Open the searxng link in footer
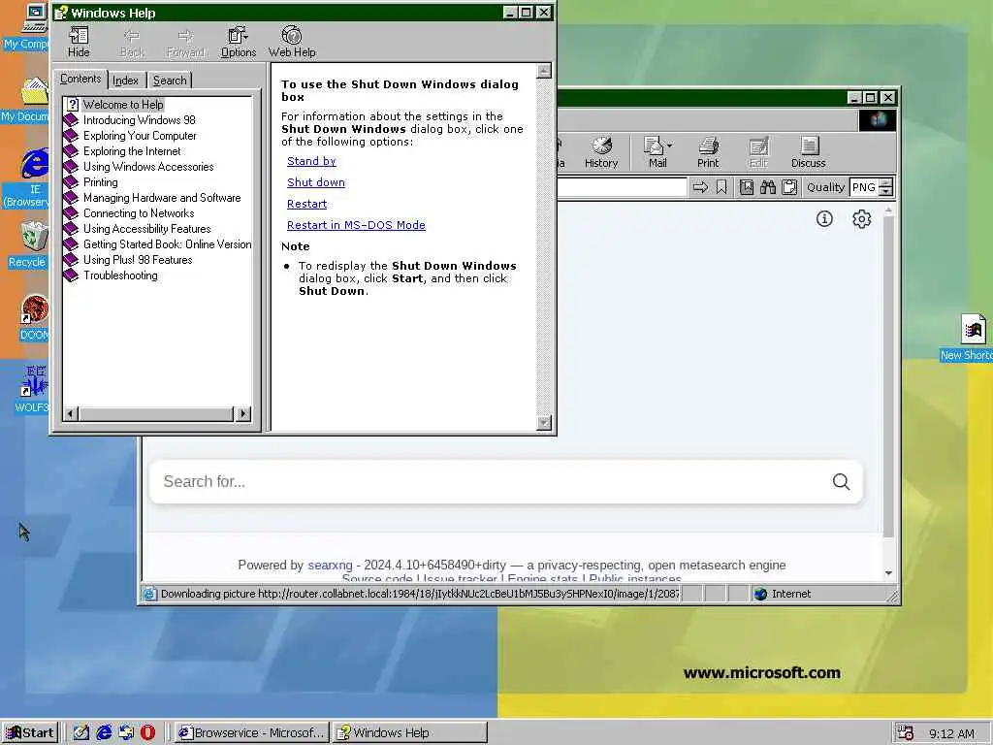Viewport: 993px width, 745px height. (x=330, y=566)
